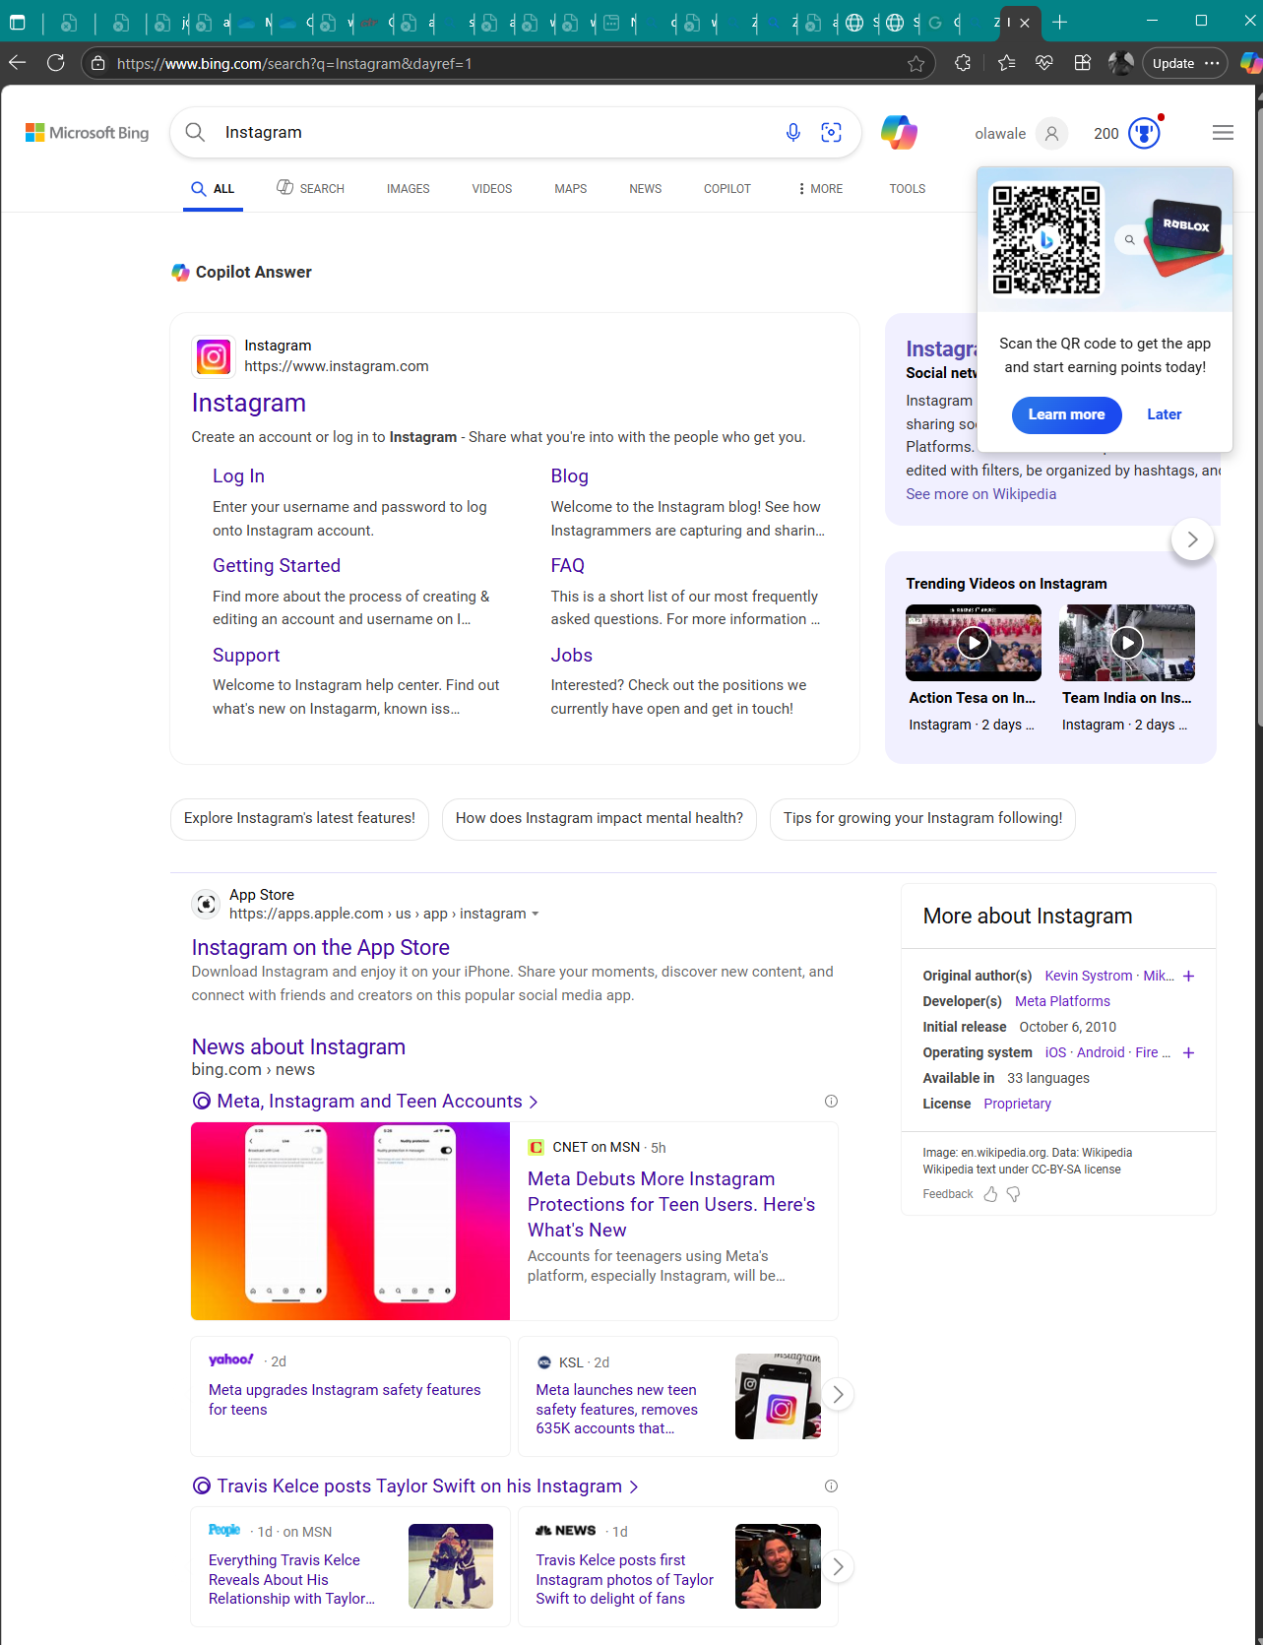Open the Instagram Jobs link

pyautogui.click(x=572, y=656)
